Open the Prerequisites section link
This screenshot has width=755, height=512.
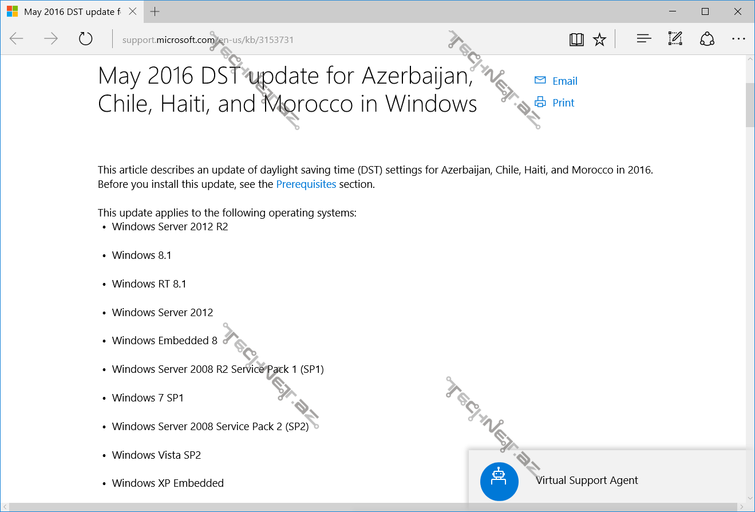306,184
